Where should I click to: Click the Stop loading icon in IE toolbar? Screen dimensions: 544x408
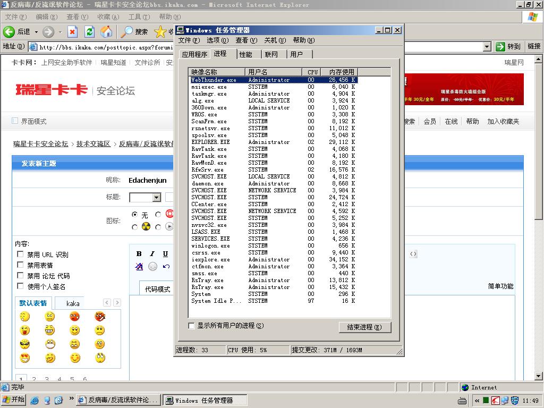tap(72, 32)
